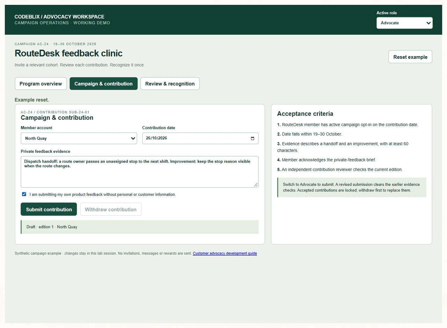Click the Reset example button
447x328 pixels.
410,57
